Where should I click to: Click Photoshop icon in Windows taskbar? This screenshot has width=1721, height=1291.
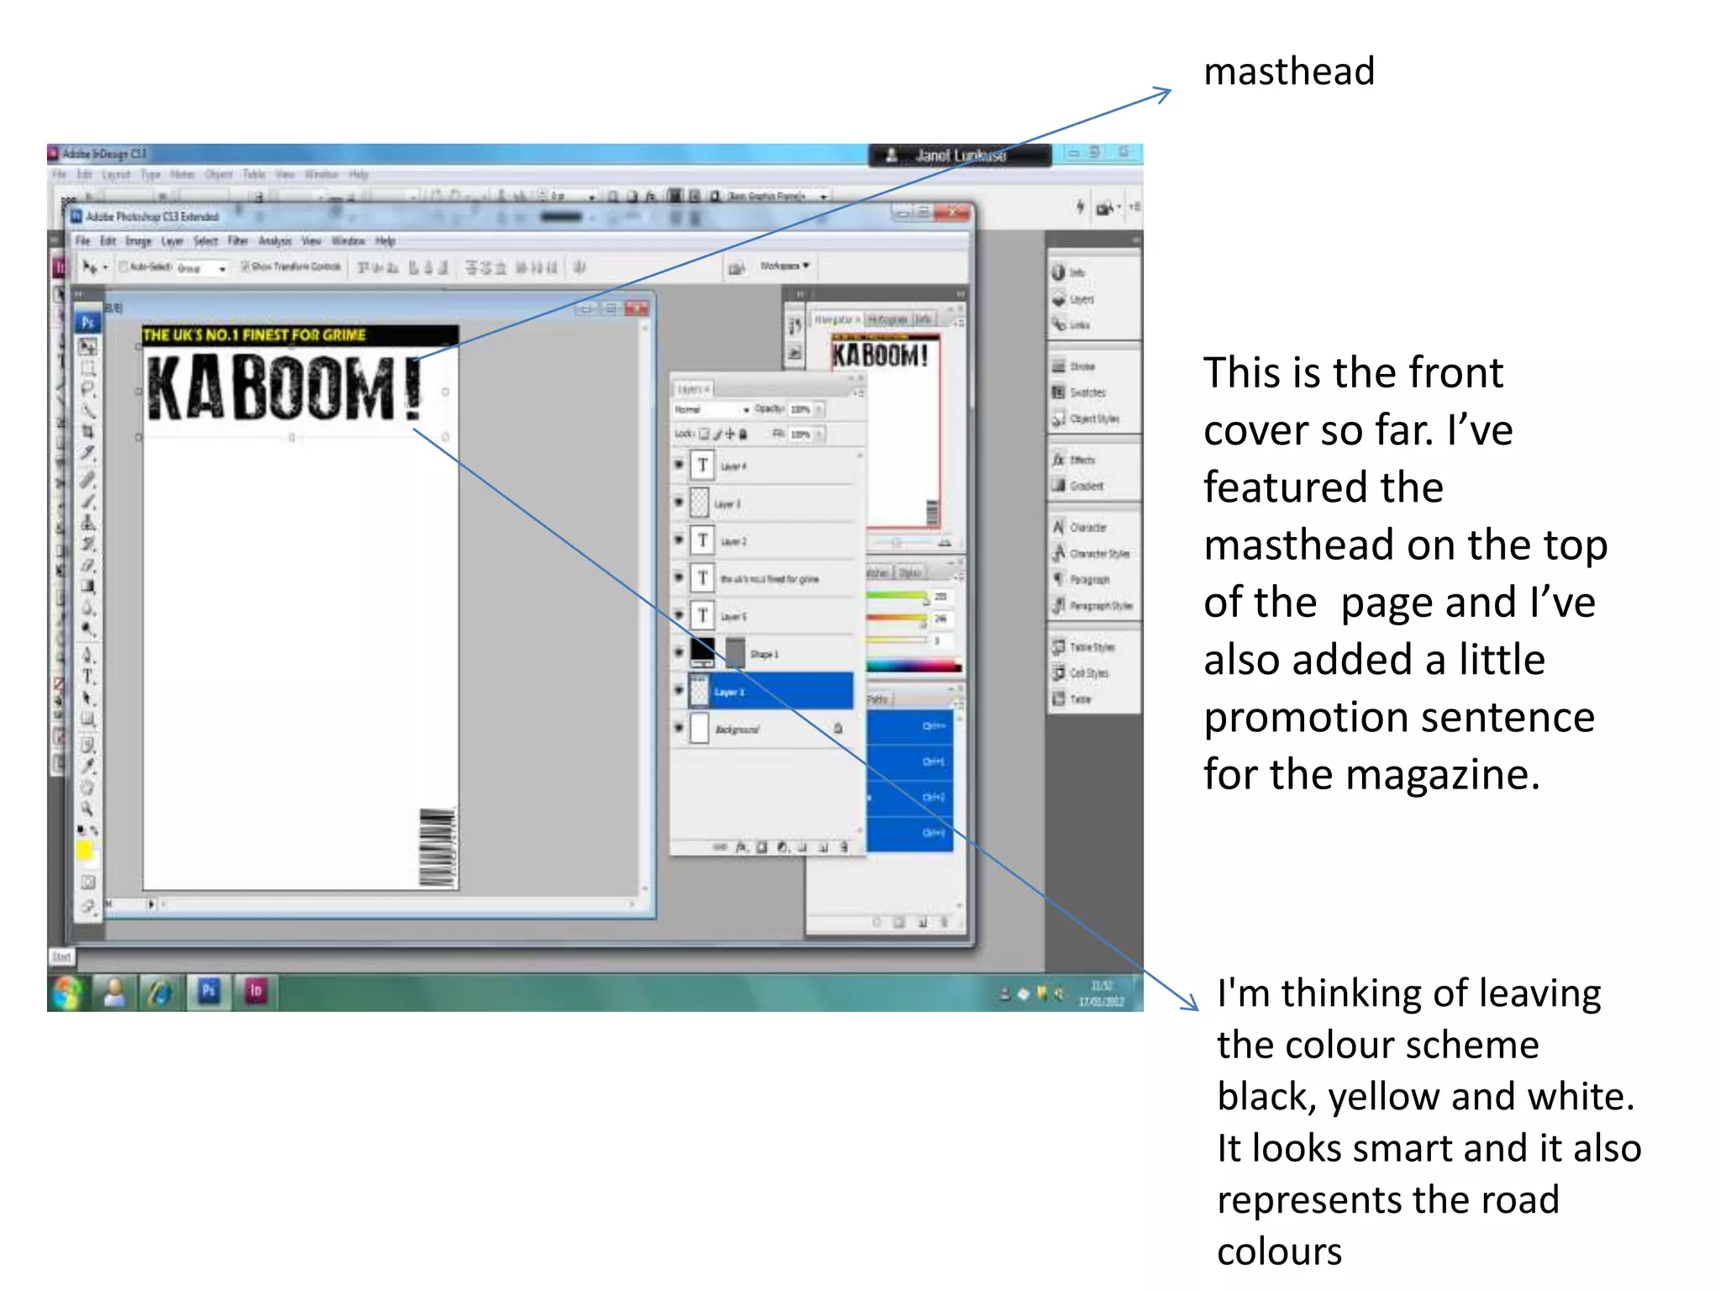[208, 992]
